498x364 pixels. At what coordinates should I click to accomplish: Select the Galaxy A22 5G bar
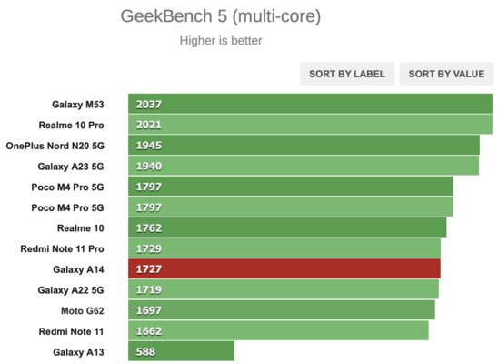[x=284, y=289]
